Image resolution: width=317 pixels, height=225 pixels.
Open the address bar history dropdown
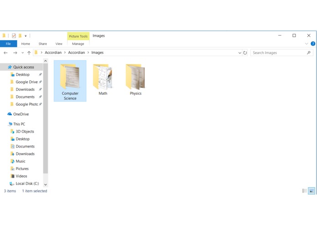click(x=239, y=53)
